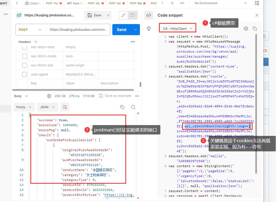Copy the code snippet to clipboard
Image resolution: width=276 pixels, height=202 pixels.
255,29
